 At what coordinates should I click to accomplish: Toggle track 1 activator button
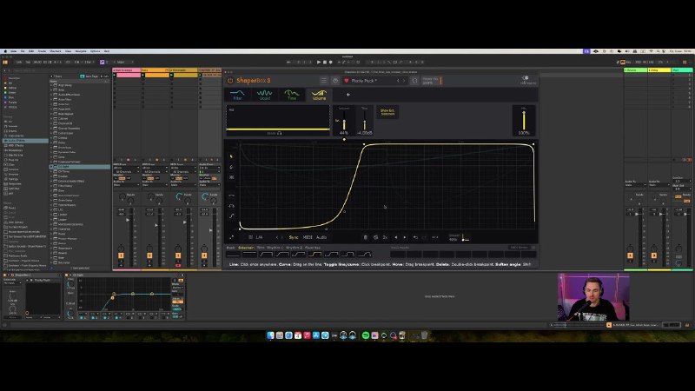pos(121,255)
